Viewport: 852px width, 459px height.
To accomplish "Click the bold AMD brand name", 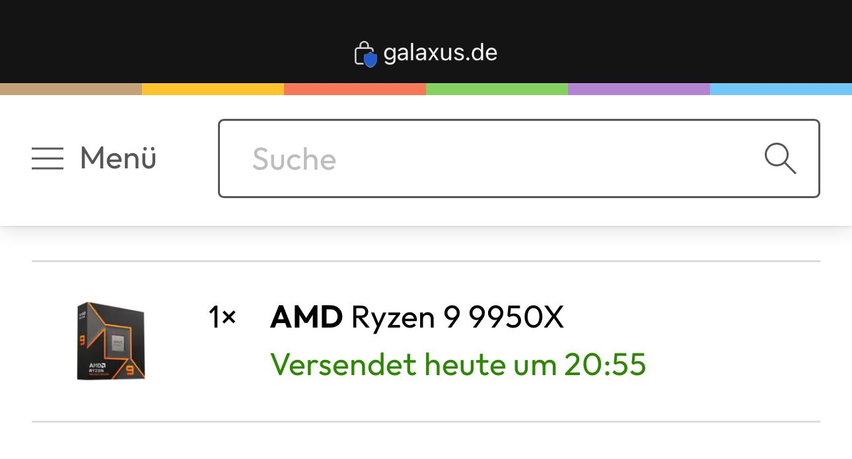I will pyautogui.click(x=306, y=318).
